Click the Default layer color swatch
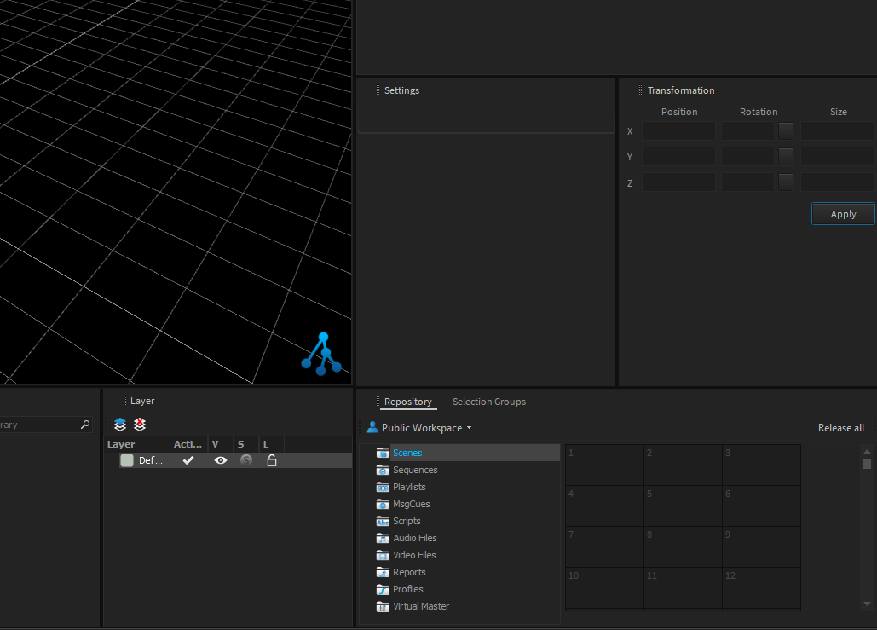 (x=127, y=460)
